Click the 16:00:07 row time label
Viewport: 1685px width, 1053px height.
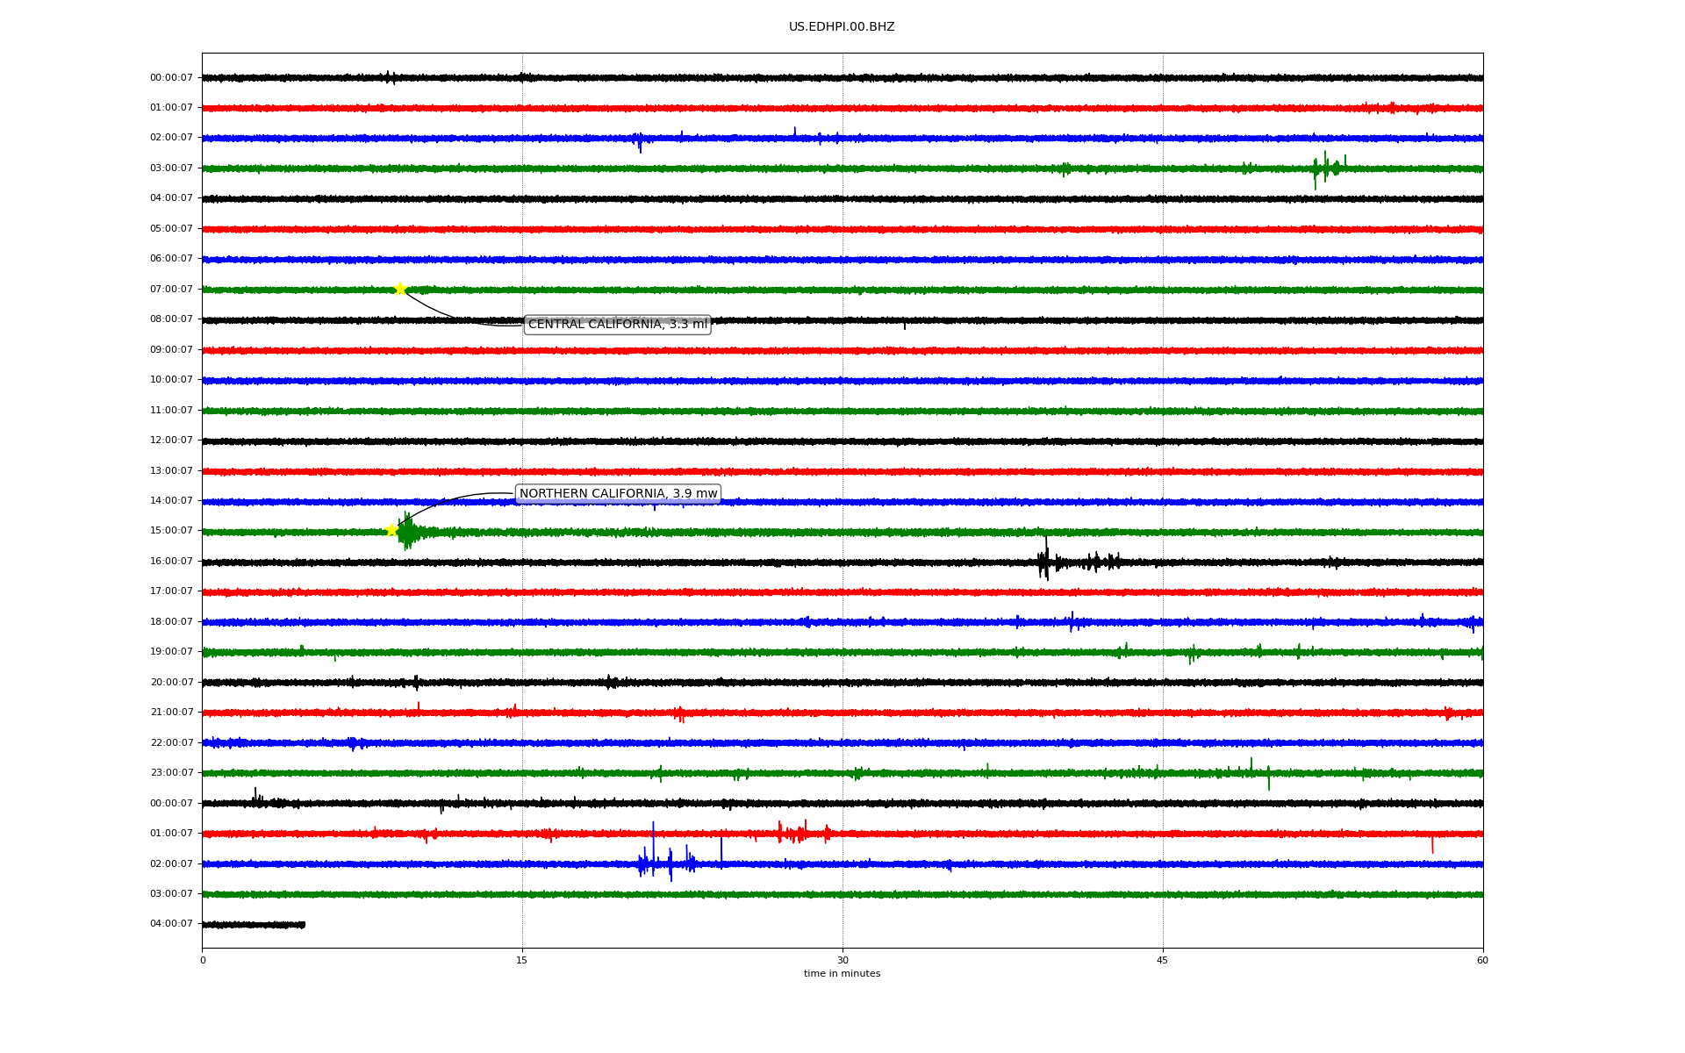171,562
